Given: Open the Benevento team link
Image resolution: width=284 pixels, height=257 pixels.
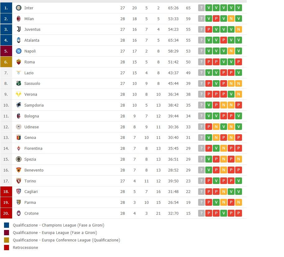Looking at the screenshot, I should pos(34,170).
